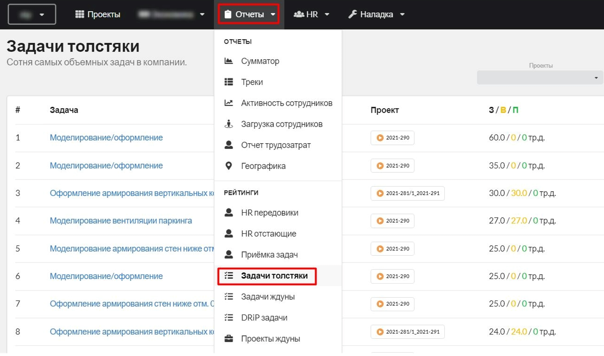Click the Проект column header

pos(385,110)
